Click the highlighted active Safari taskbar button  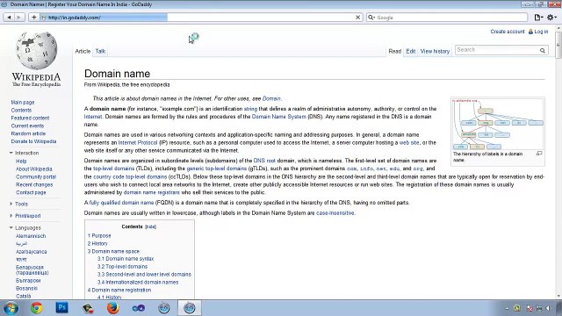pyautogui.click(x=190, y=308)
